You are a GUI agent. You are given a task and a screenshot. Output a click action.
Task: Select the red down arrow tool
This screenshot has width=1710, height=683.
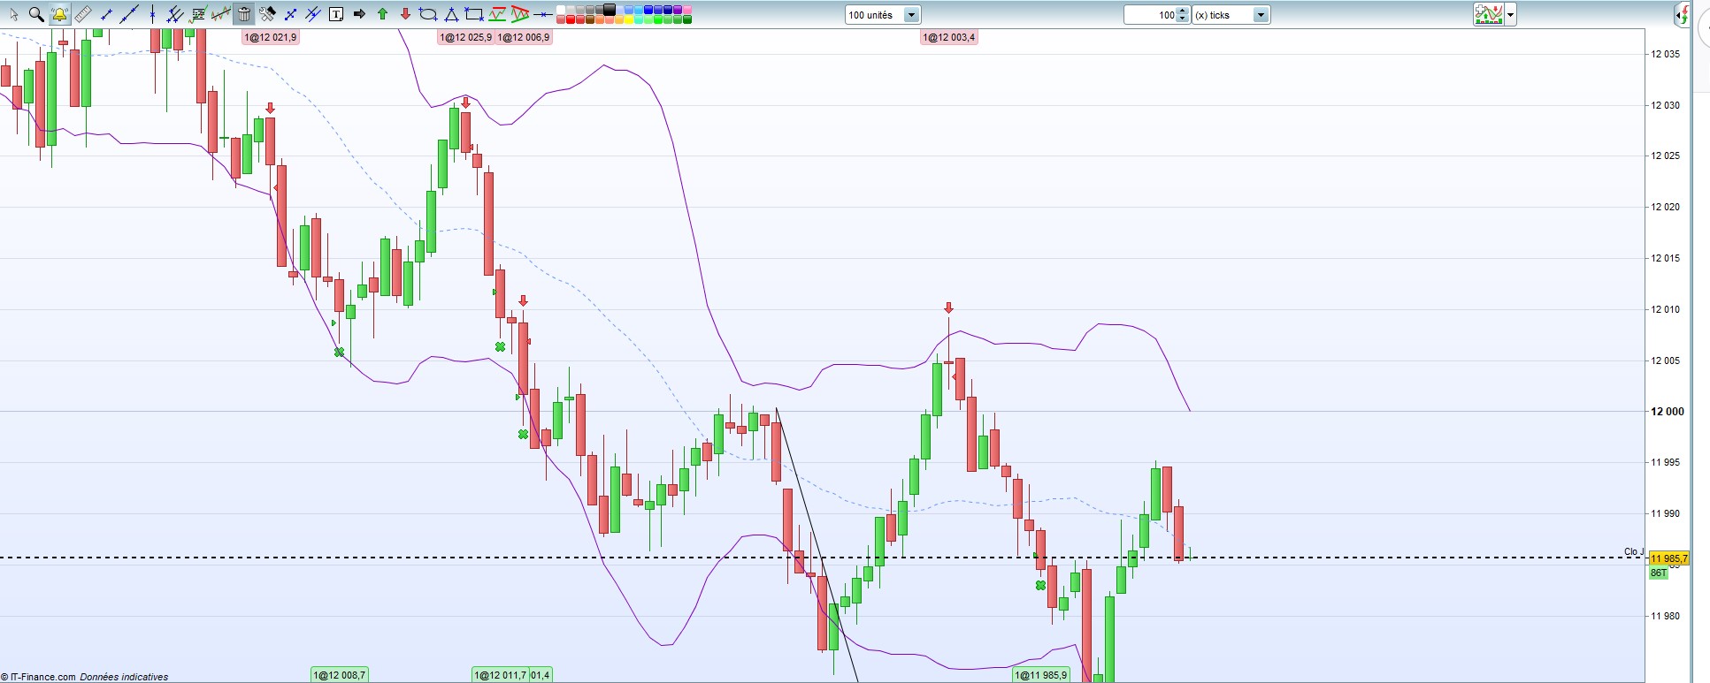tap(405, 14)
